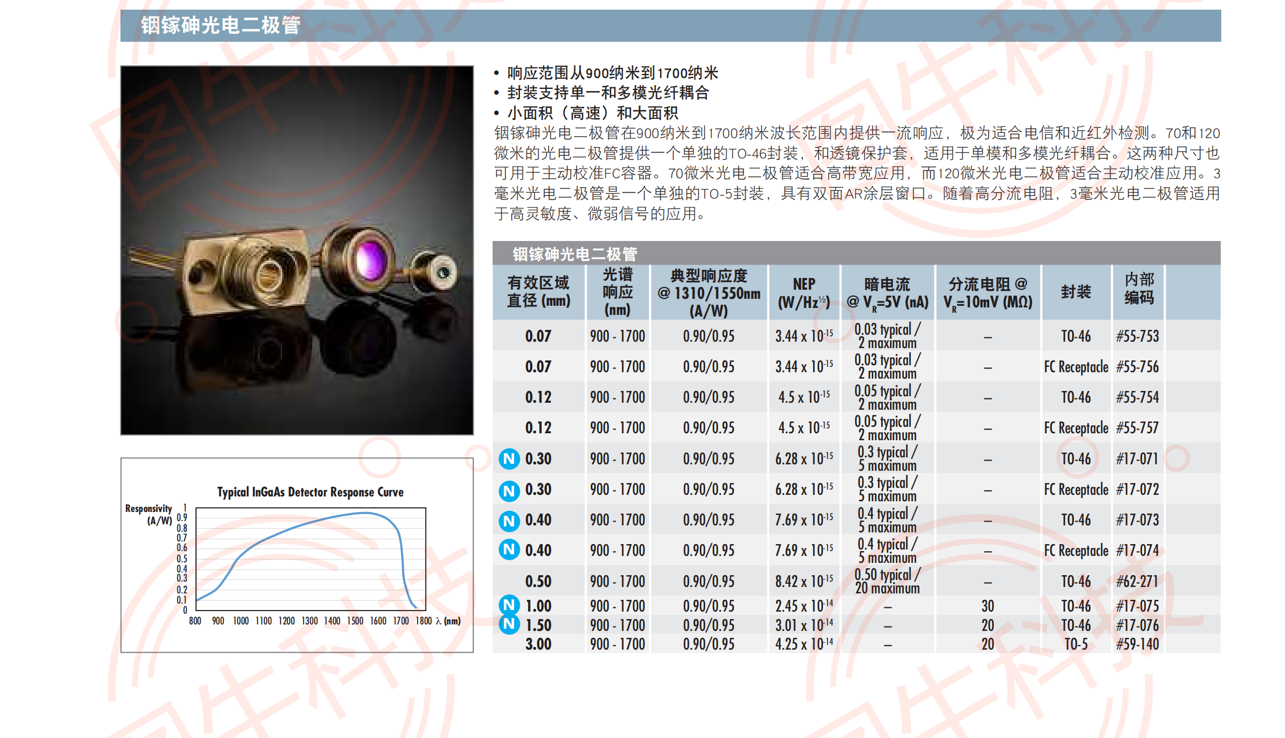The height and width of the screenshot is (738, 1285).
Task: Click part number #59-140
Action: coord(1137,644)
